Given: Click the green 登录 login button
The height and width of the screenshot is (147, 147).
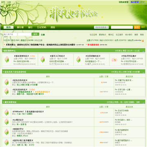Looking at the screenshot, I should [x=36, y=34].
